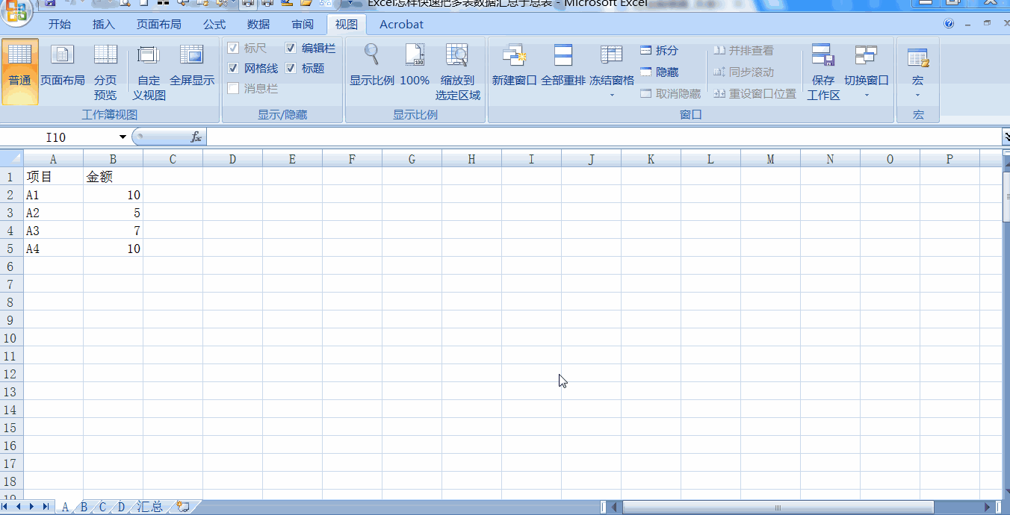This screenshot has height=515, width=1010.
Task: Expand Freeze Panes (冻结窗格) dropdown
Action: pyautogui.click(x=612, y=95)
